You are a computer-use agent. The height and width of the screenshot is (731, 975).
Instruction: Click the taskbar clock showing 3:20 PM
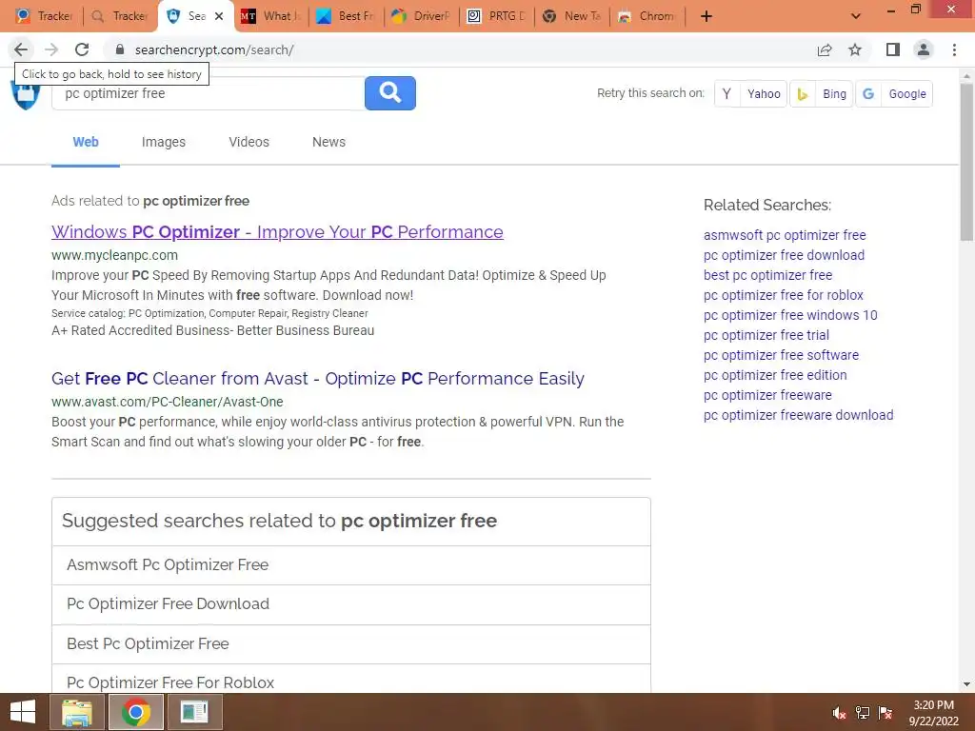[933, 712]
